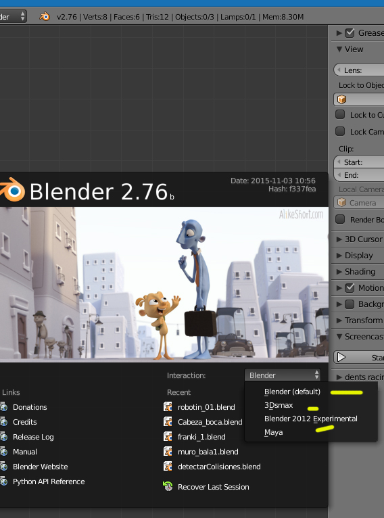Click the Lens value slider
Image resolution: width=384 pixels, height=518 pixels.
[x=358, y=70]
